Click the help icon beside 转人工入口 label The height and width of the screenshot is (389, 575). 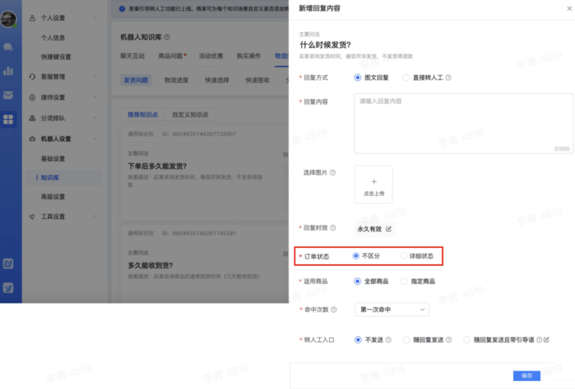340,340
